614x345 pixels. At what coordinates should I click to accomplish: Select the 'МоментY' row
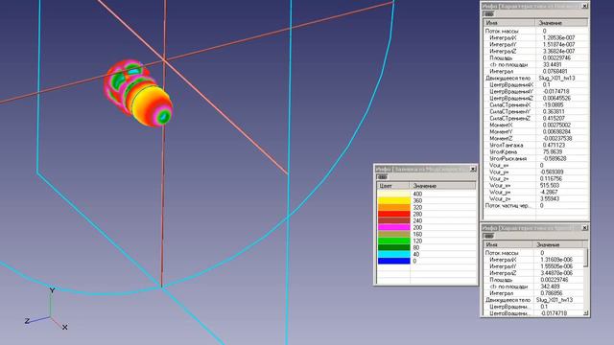click(535, 132)
